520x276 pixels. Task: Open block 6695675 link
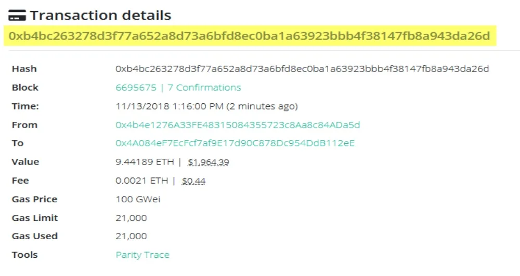pyautogui.click(x=136, y=88)
